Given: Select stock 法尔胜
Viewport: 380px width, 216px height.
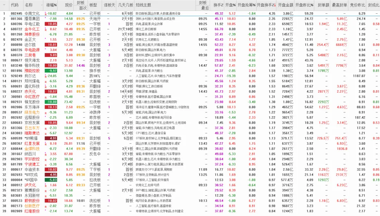Looking at the screenshot, I should pyautogui.click(x=30, y=45).
